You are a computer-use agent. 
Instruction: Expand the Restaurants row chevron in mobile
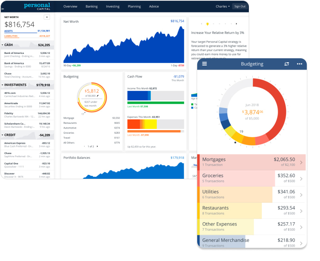[x=302, y=211]
